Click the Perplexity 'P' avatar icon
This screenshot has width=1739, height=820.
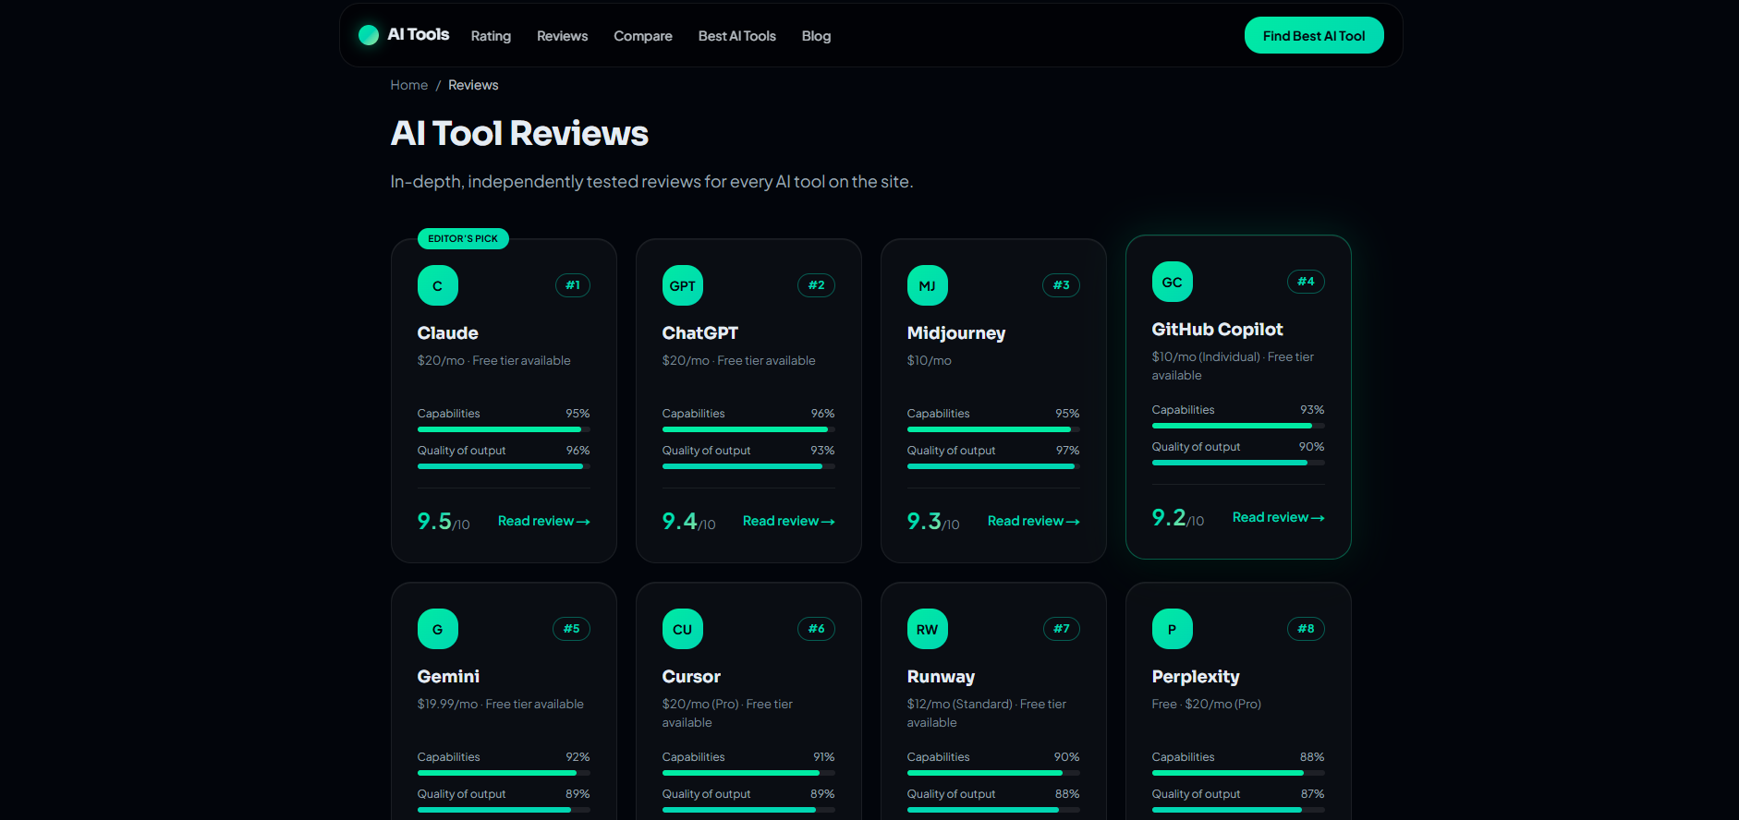(1173, 629)
